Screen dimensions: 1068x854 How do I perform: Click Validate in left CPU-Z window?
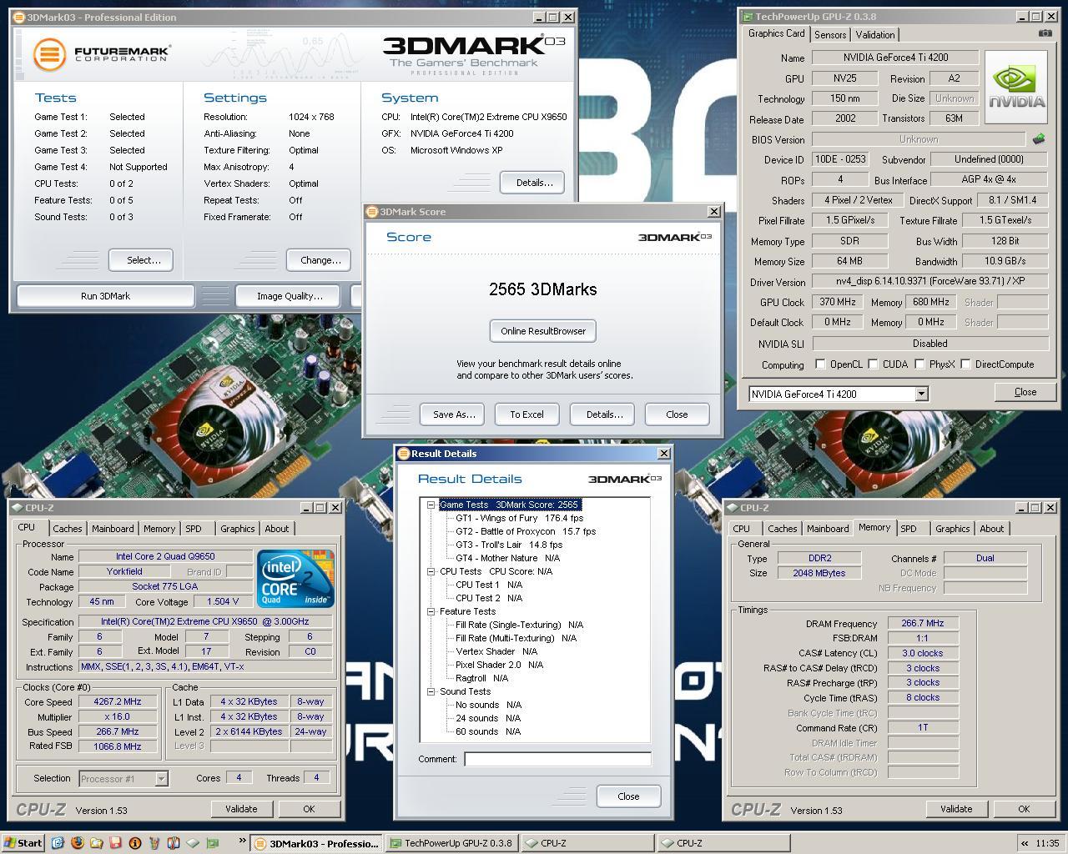pyautogui.click(x=241, y=809)
